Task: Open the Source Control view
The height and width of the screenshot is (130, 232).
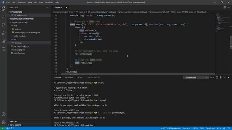Action: [x=4, y=25]
